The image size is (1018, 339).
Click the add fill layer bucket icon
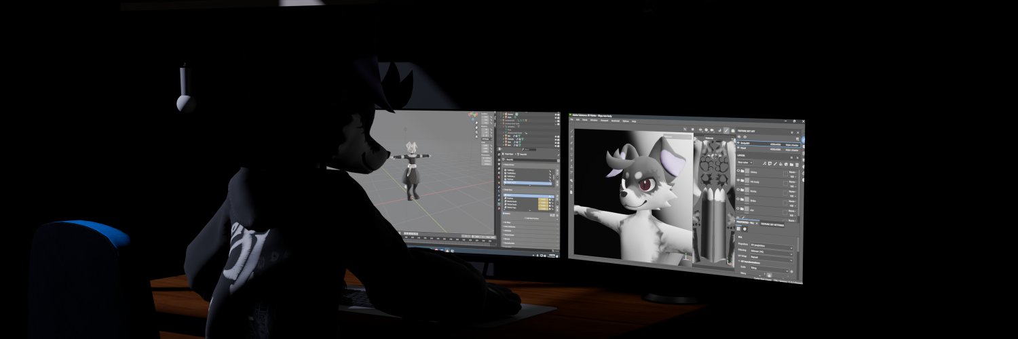(780, 164)
